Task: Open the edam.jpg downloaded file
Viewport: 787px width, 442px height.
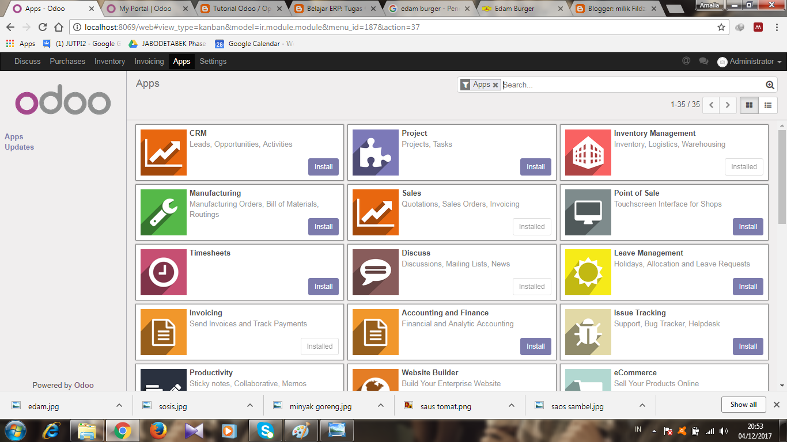Action: 43,406
